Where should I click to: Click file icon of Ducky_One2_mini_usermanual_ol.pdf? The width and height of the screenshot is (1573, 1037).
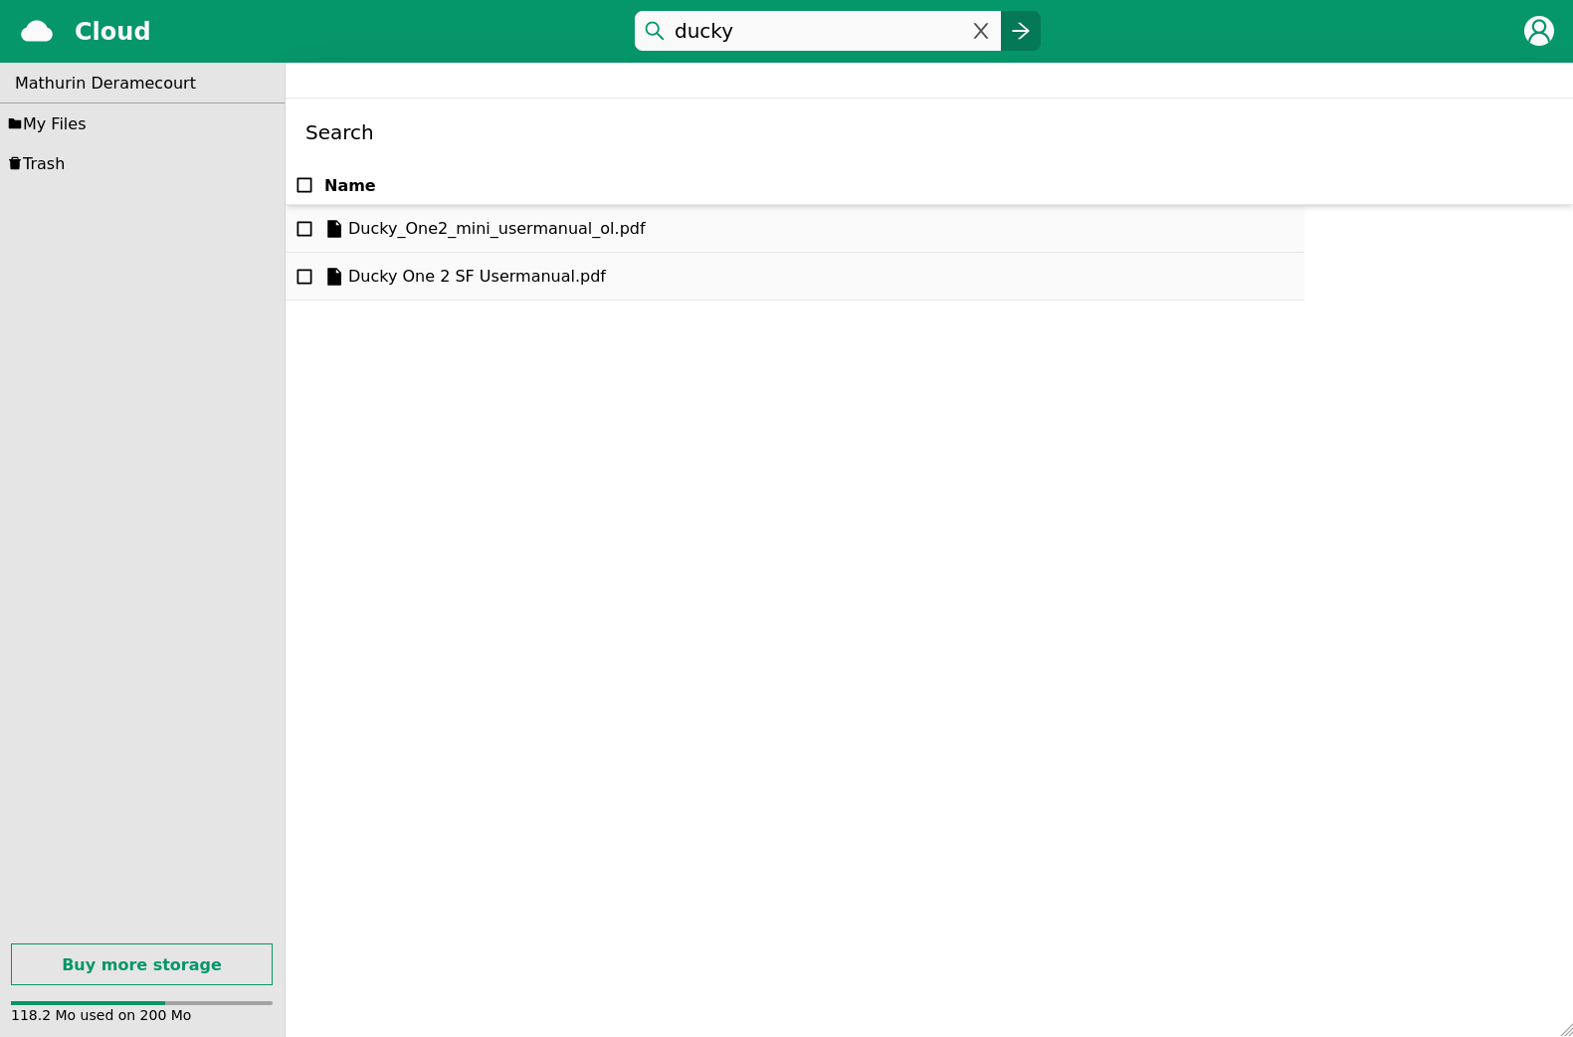click(334, 229)
